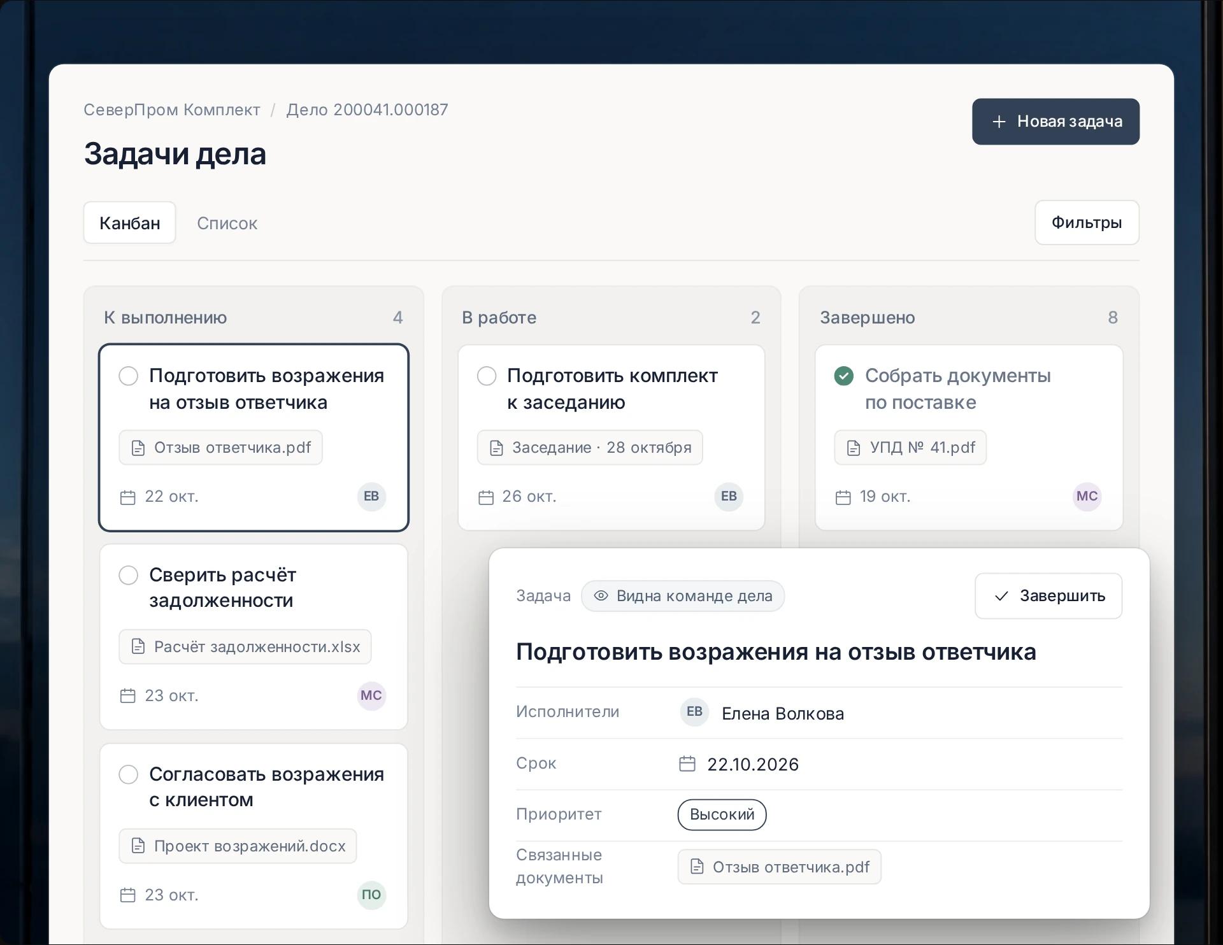
Task: Click the В работе column header
Action: point(499,318)
